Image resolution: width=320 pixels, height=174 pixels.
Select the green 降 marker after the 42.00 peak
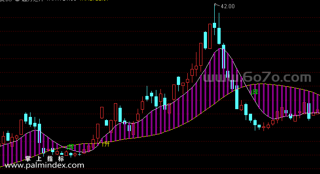coord(255,92)
